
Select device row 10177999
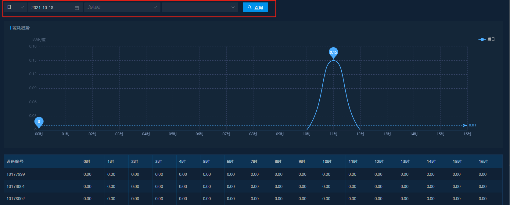(x=16, y=174)
